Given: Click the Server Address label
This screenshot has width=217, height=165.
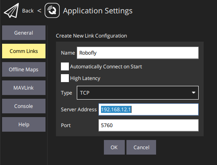Looking at the screenshot, I should tap(79, 110).
